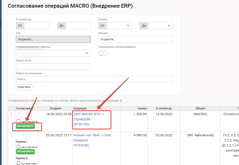Viewport: 239px width, 165px height.
Task: Open row menu for operation #785938
Action: [x=11, y=135]
